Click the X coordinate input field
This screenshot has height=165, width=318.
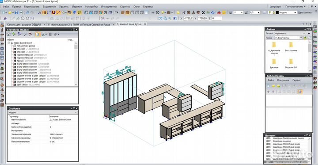pos(188,19)
